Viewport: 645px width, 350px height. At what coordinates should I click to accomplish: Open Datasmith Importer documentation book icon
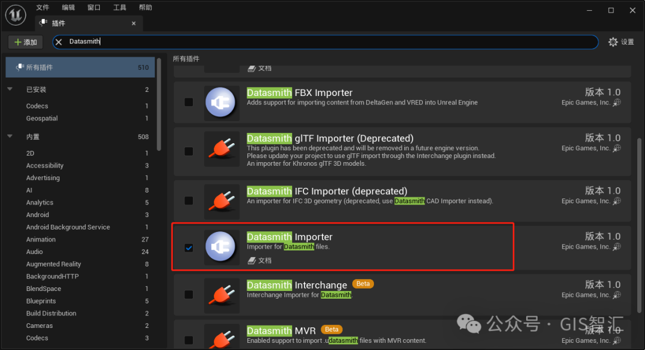[x=252, y=261]
